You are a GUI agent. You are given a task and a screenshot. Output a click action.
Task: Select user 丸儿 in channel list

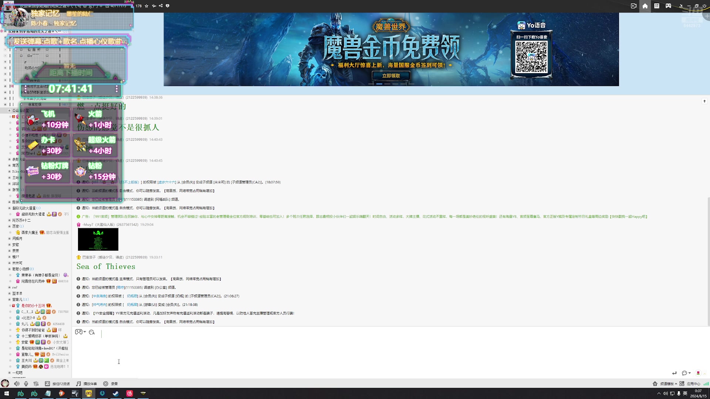[25, 324]
